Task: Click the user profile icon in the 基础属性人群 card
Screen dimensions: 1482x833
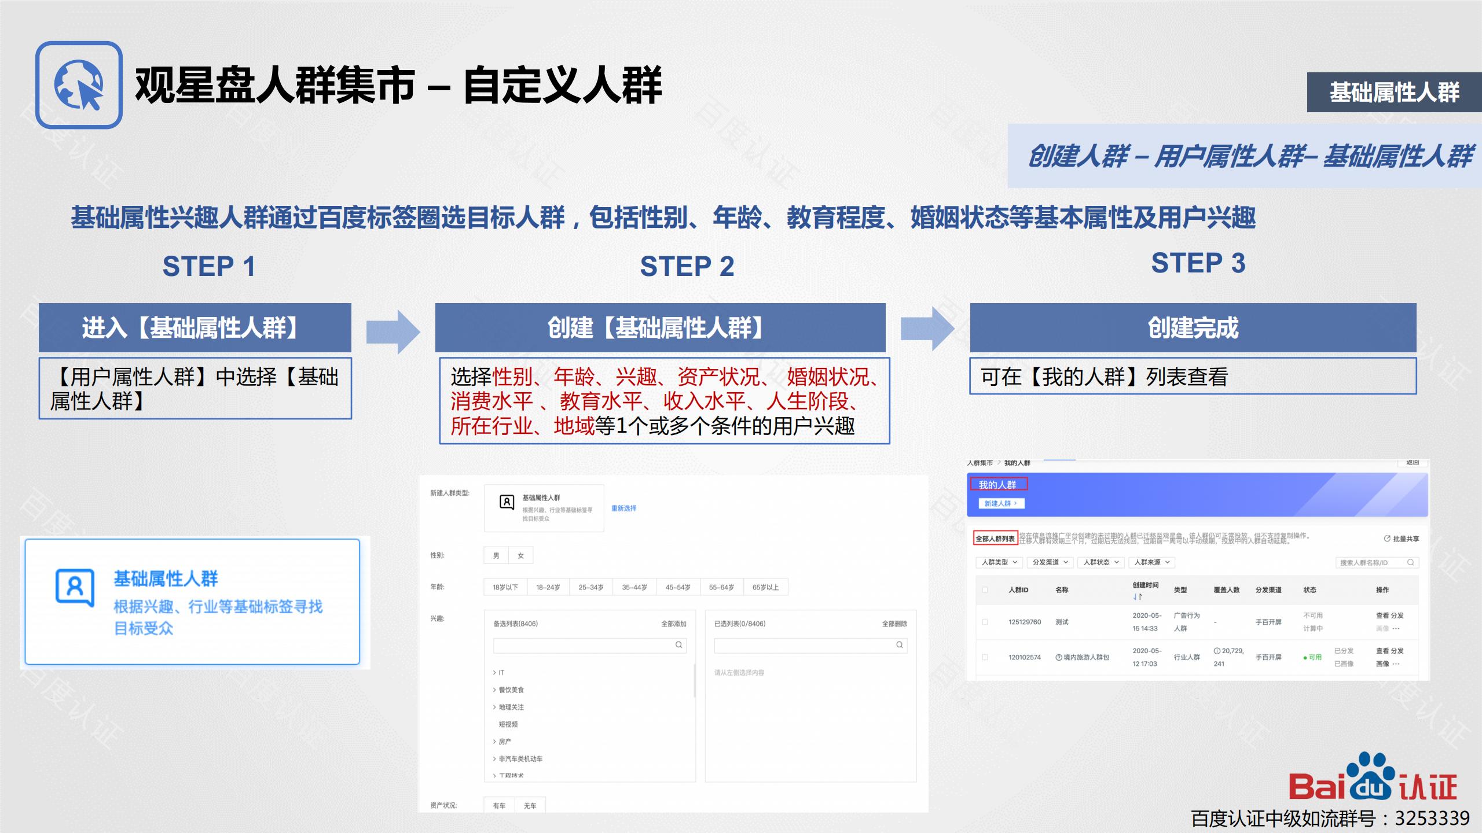Action: (x=75, y=588)
